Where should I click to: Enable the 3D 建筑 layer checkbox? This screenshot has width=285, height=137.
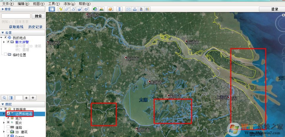pos(8,131)
